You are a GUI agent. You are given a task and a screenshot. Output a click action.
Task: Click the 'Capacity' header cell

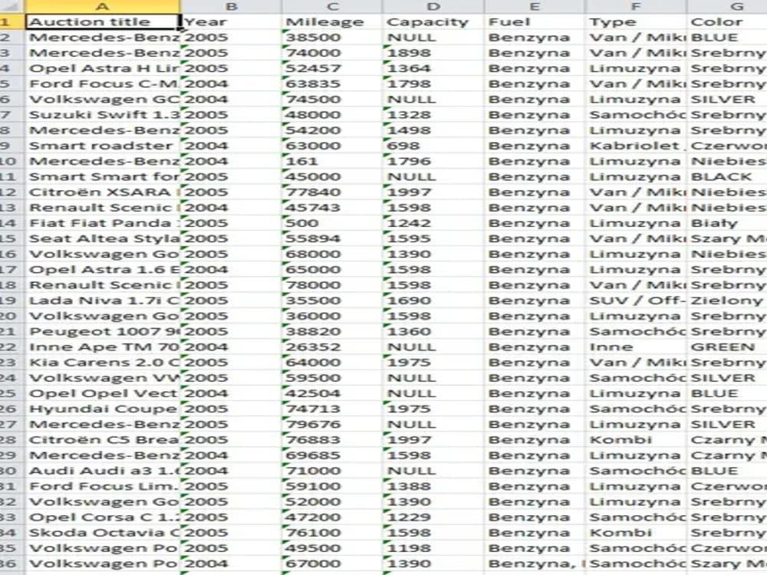point(433,22)
